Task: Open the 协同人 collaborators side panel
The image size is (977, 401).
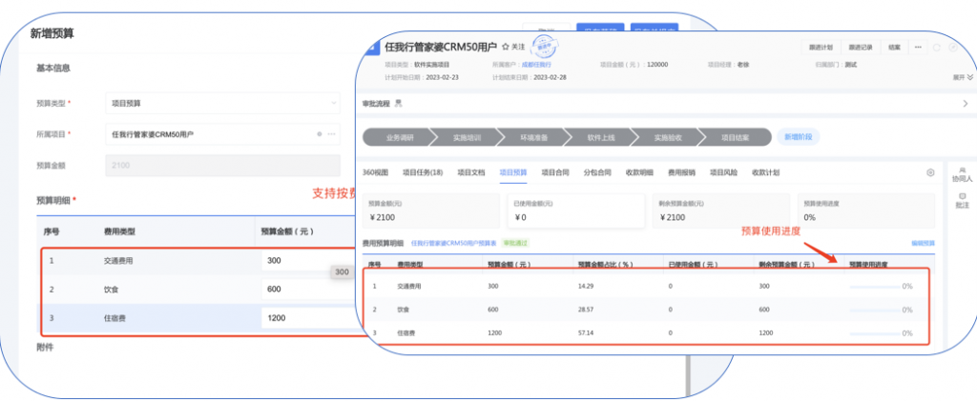Action: (962, 174)
